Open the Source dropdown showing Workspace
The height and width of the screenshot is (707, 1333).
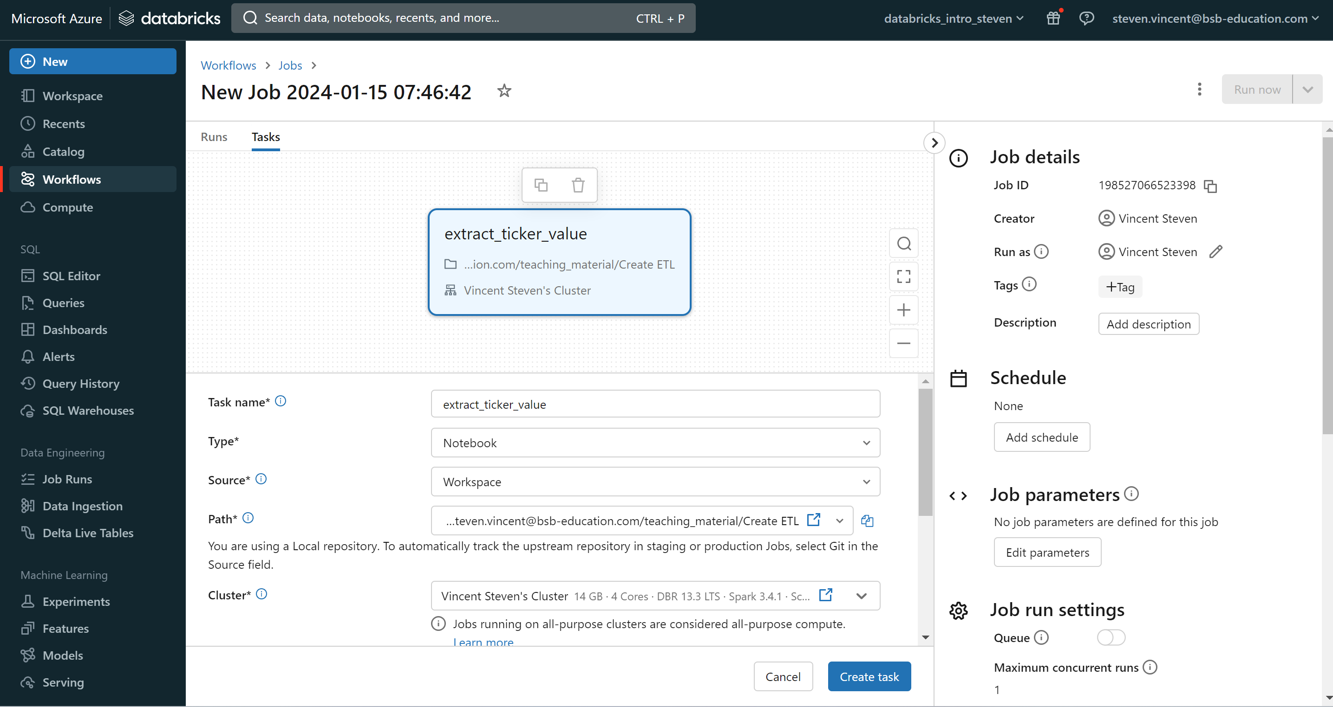(655, 482)
